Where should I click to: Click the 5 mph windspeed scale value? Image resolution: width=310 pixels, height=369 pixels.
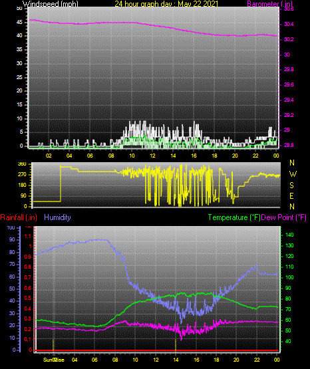click(x=21, y=132)
